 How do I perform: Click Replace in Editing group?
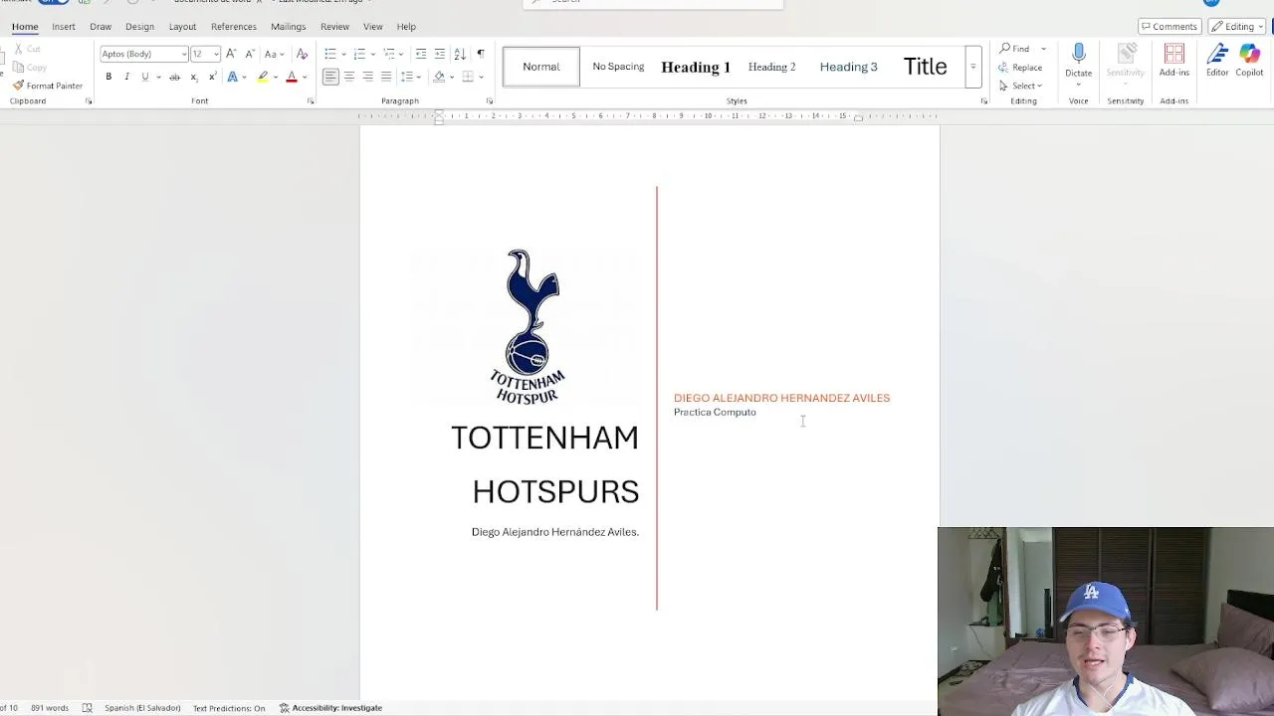(x=1021, y=67)
